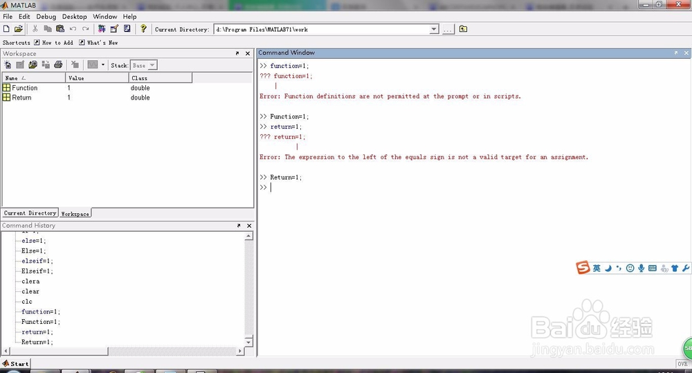The width and height of the screenshot is (692, 373).
Task: Open Sogou soft keyboard icon
Action: pyautogui.click(x=653, y=268)
